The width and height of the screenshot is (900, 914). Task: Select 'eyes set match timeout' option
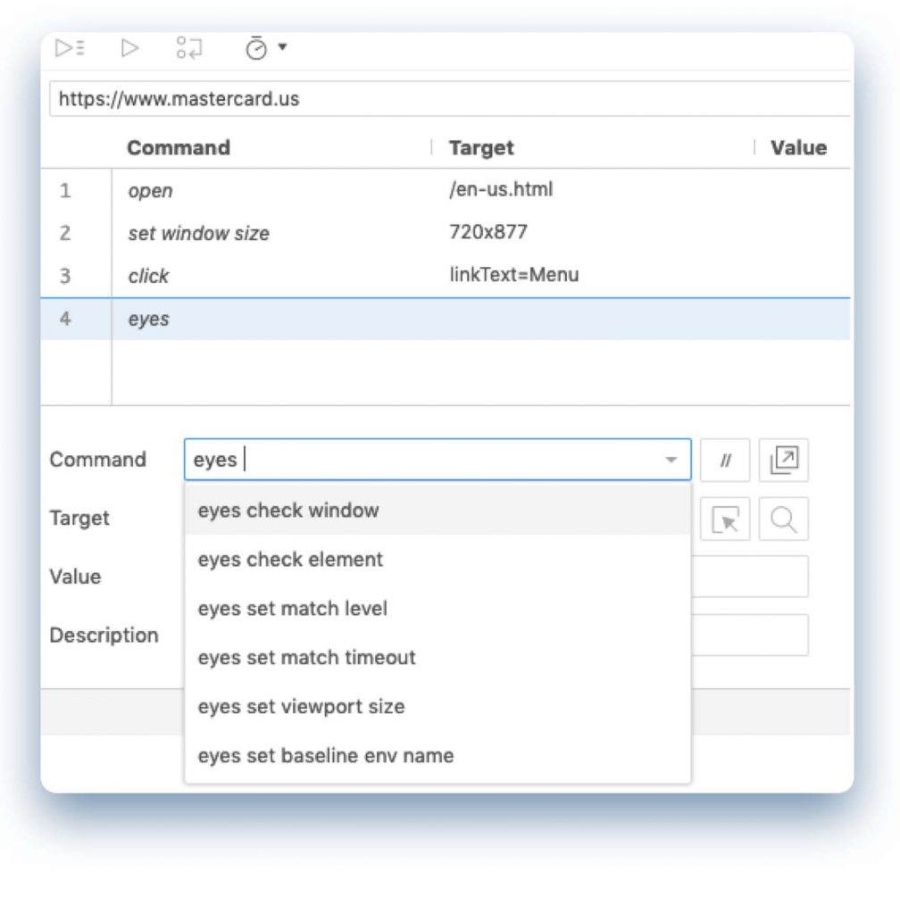click(306, 658)
